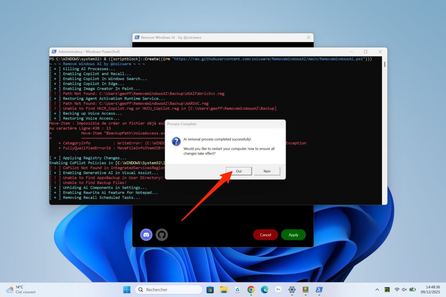Click 'Enabling Generative AI in Visual Assist...' line
The image size is (446, 297).
pyautogui.click(x=104, y=173)
